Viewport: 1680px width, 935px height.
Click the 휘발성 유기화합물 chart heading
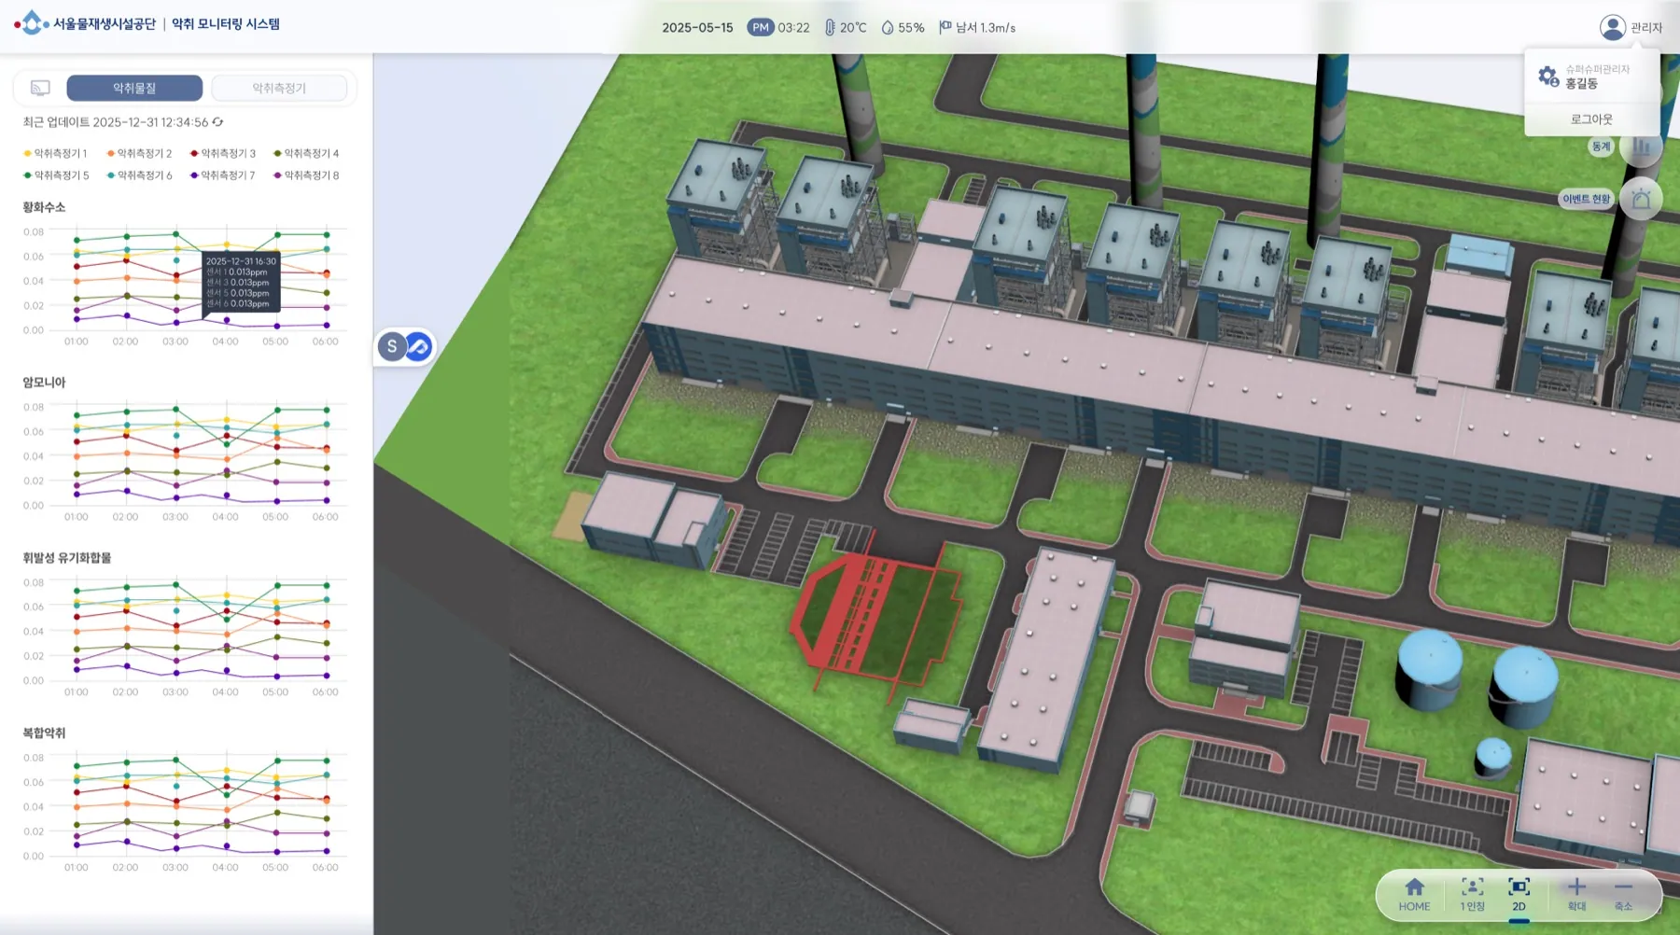point(67,558)
